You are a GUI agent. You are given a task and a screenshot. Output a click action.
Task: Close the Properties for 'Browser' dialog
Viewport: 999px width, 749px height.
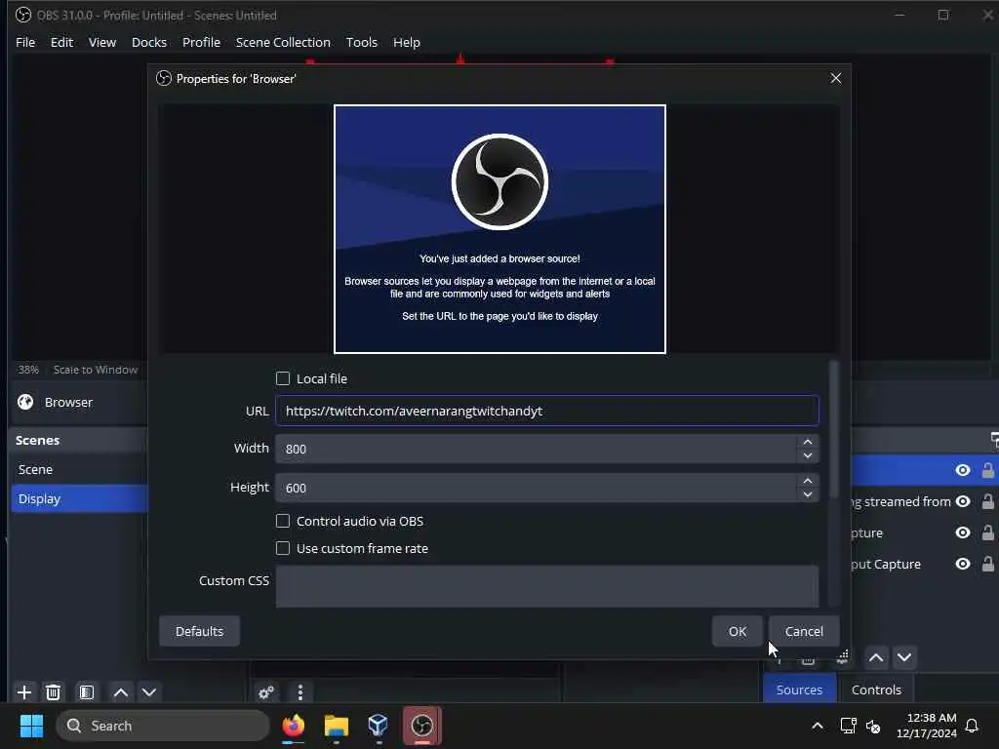pos(836,78)
